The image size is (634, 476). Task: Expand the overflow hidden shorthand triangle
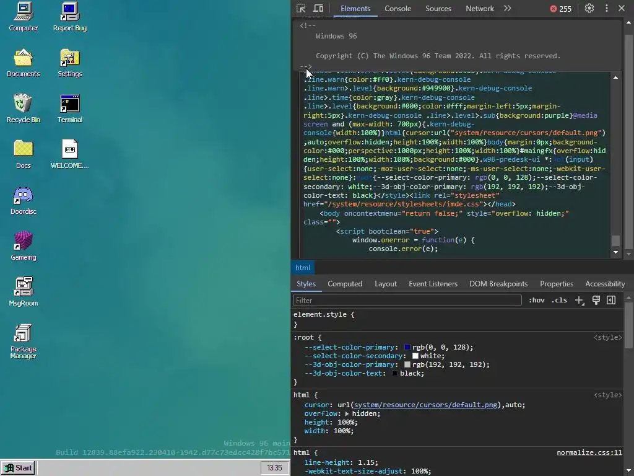pyautogui.click(x=347, y=413)
